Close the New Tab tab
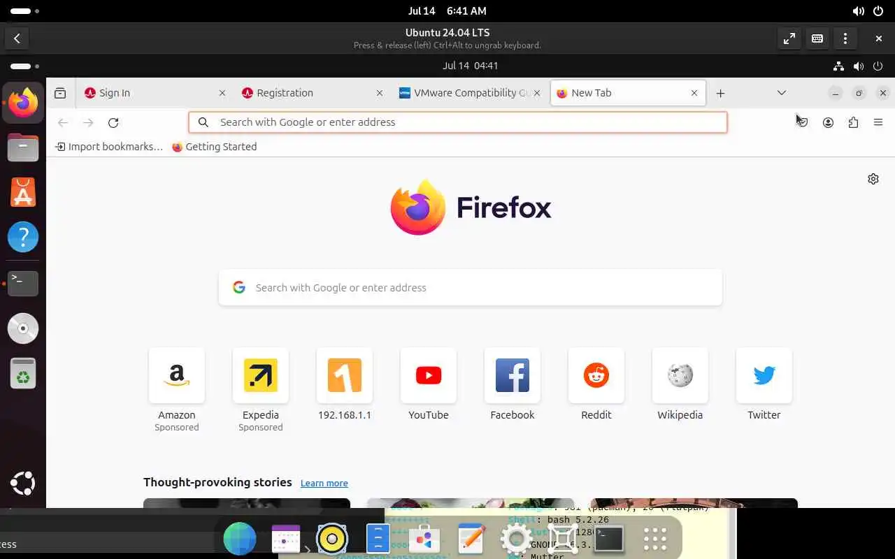Image resolution: width=895 pixels, height=559 pixels. click(694, 93)
